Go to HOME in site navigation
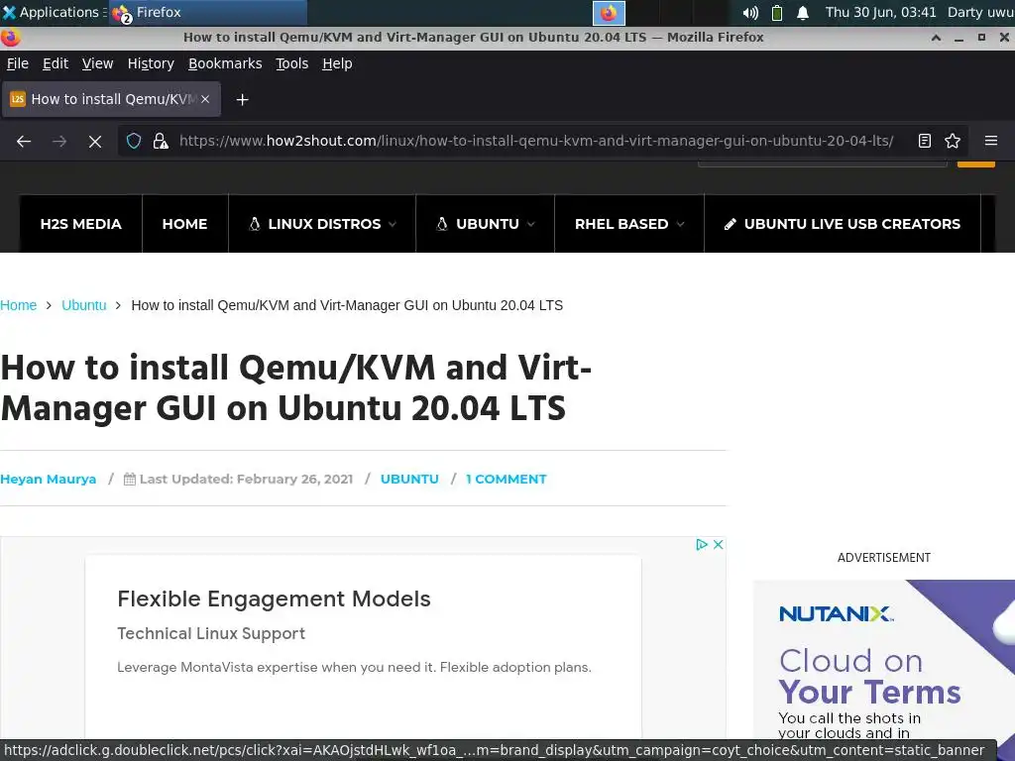 pos(184,224)
